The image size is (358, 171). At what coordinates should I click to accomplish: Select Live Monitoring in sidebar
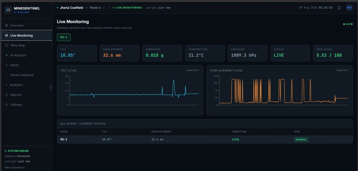[27, 36]
